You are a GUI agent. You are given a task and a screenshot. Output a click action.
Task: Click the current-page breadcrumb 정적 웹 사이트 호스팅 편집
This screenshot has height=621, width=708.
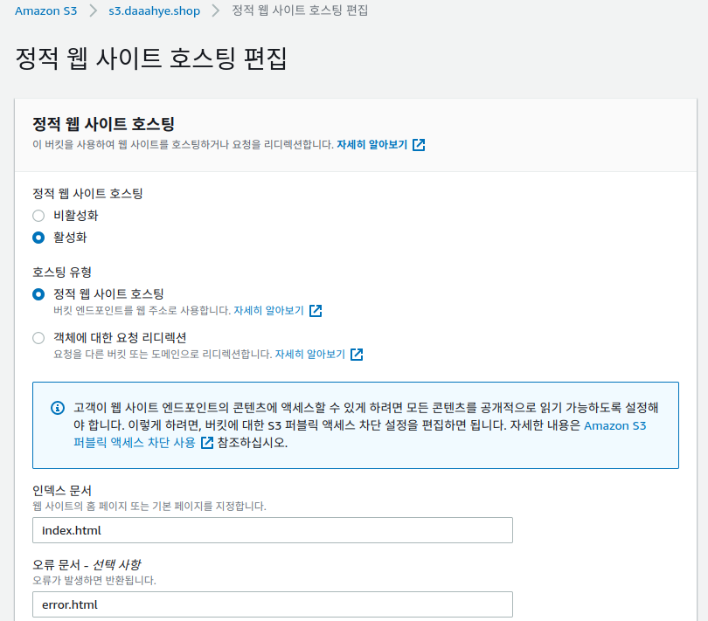pos(300,10)
